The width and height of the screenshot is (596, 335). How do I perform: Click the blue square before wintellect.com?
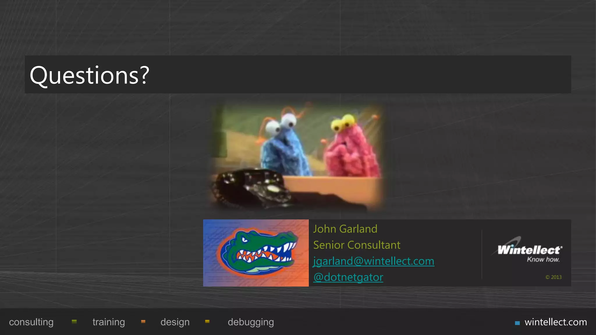(517, 323)
